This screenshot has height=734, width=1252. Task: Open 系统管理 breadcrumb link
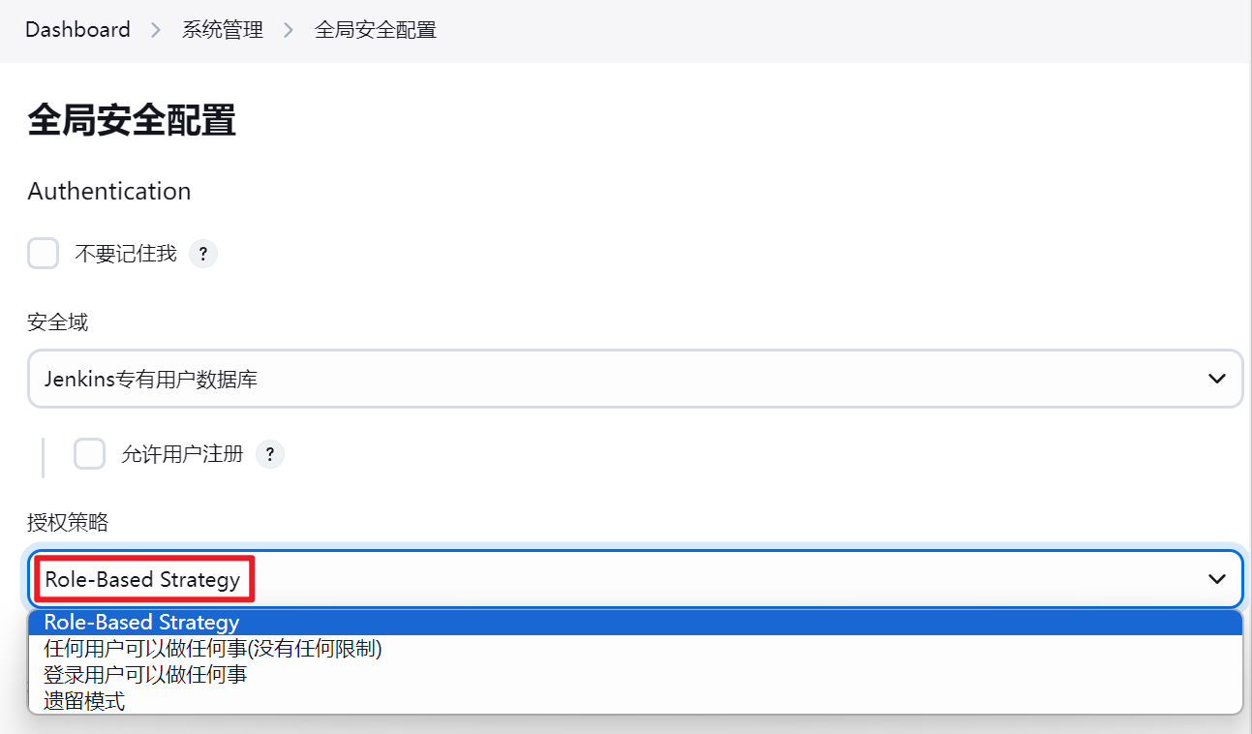[x=223, y=30]
